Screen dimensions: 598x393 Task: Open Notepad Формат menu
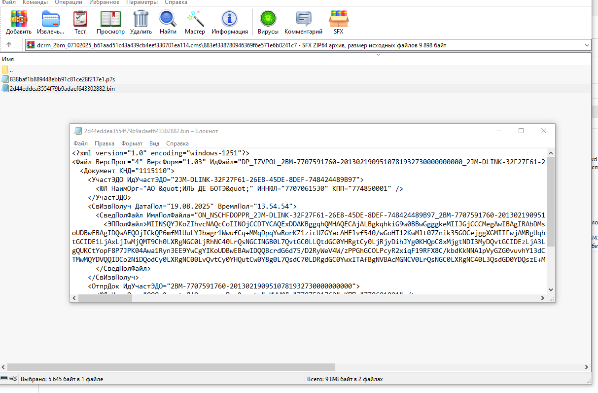[x=132, y=143]
